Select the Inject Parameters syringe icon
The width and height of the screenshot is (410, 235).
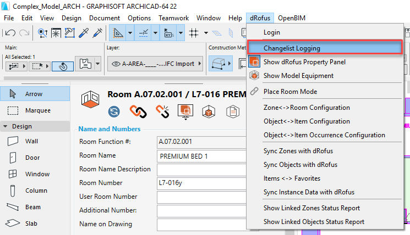[x=98, y=33]
